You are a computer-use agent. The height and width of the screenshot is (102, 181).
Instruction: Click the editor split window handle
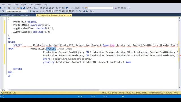(x=180, y=18)
